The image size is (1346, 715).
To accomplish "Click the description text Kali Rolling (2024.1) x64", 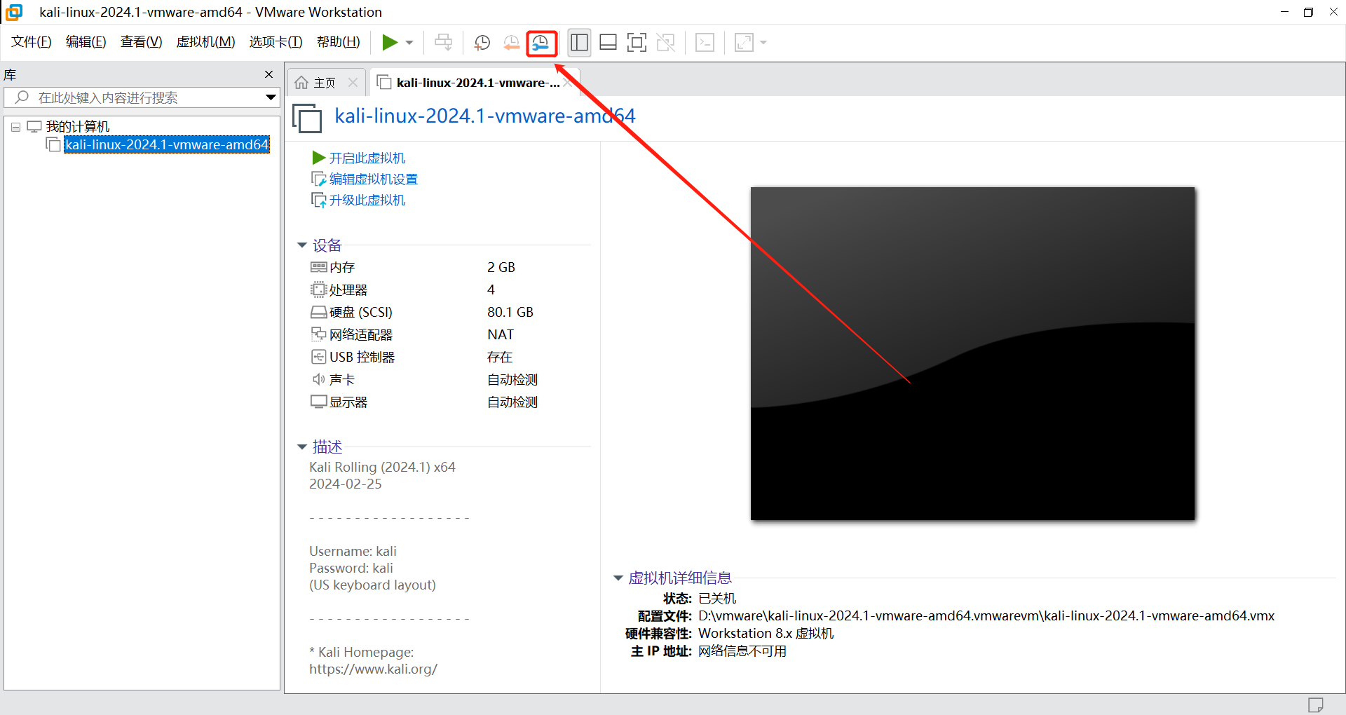I will coord(382,467).
